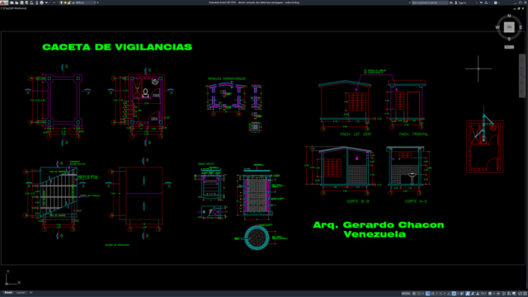Screen dimensions: 528x297
Task: Click the Undo arrow icon
Action: [x=46, y=2]
